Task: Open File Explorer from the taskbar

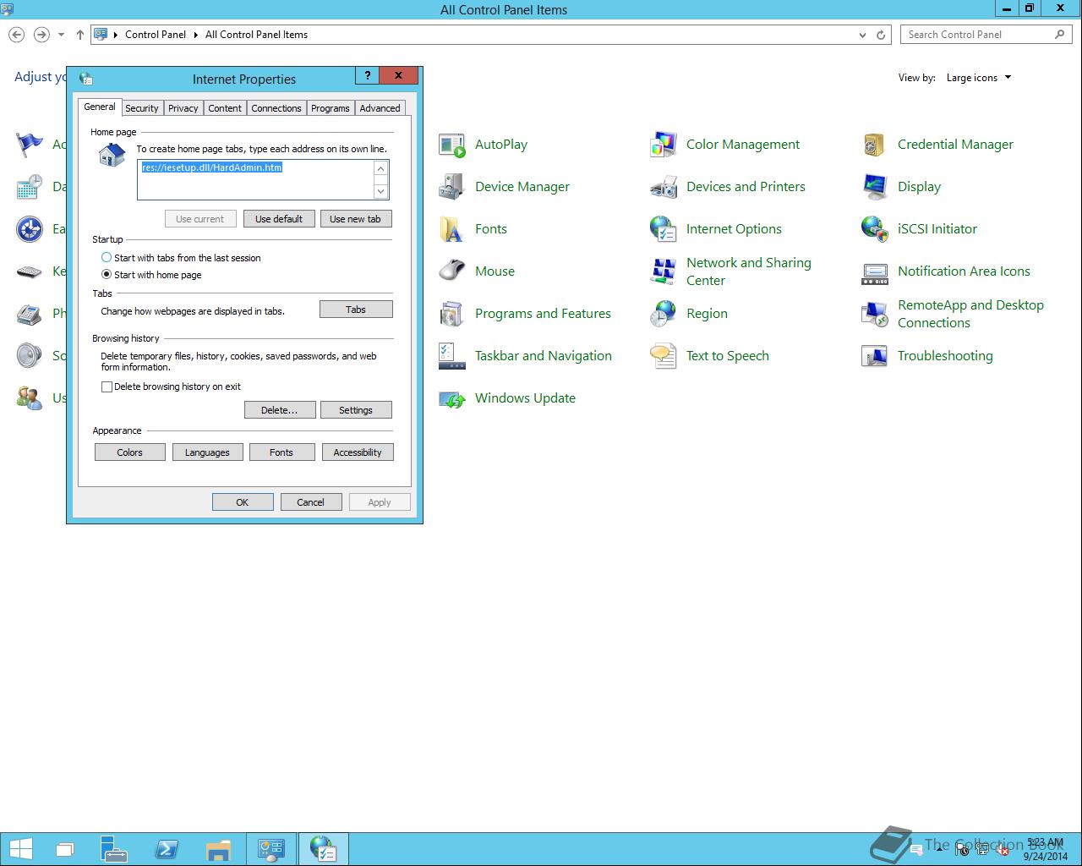Action: pyautogui.click(x=218, y=849)
